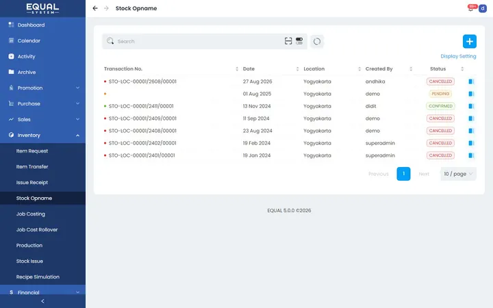
Task: Click the Next page button
Action: click(424, 174)
